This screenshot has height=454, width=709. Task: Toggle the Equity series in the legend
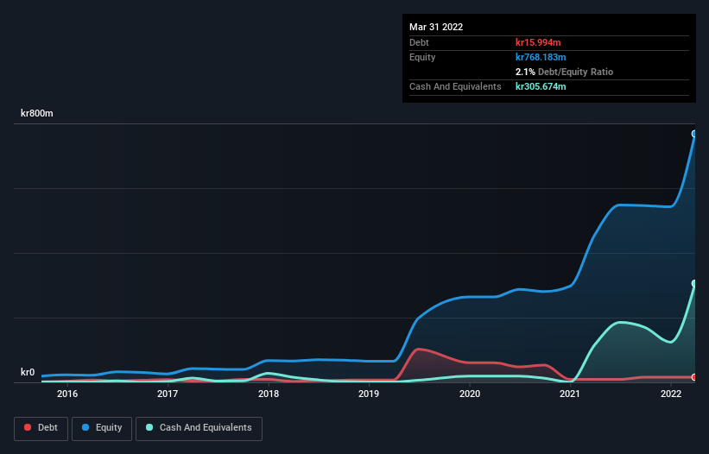(102, 428)
